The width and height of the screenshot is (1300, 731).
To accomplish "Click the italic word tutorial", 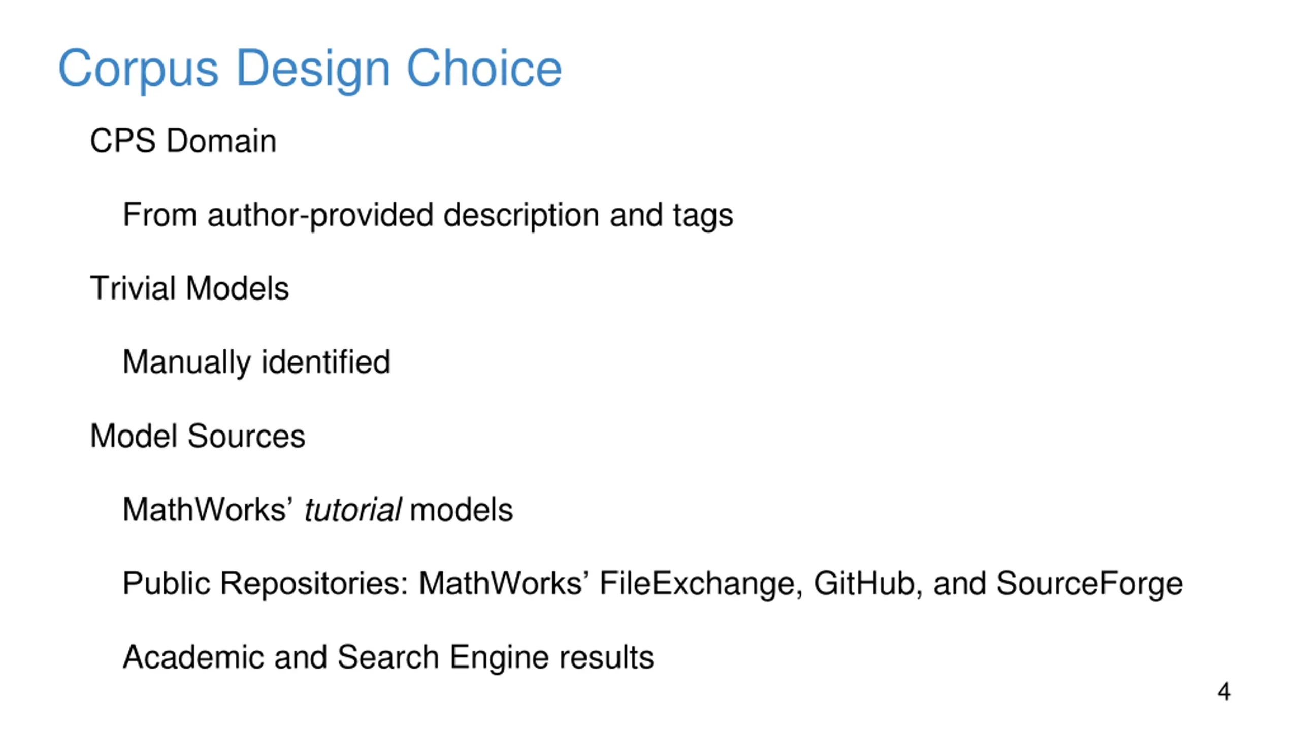I will pyautogui.click(x=353, y=510).
